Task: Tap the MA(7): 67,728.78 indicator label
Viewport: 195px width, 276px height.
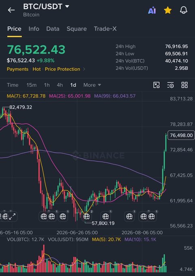Action: [x=26, y=96]
